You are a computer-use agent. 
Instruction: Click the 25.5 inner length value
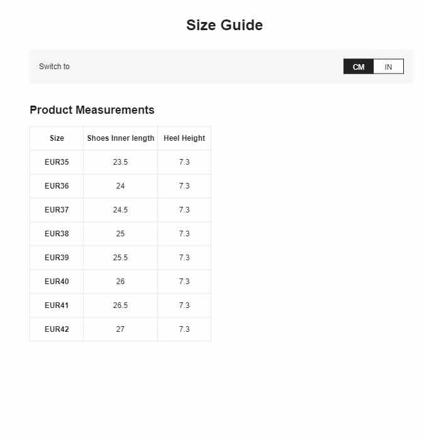(x=120, y=257)
